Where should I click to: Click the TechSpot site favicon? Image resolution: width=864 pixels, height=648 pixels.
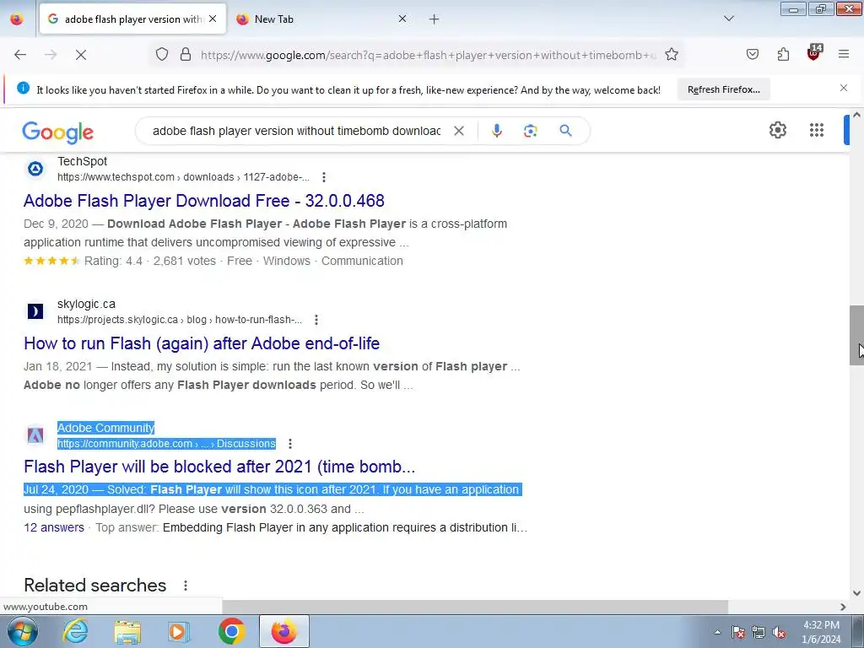point(35,169)
